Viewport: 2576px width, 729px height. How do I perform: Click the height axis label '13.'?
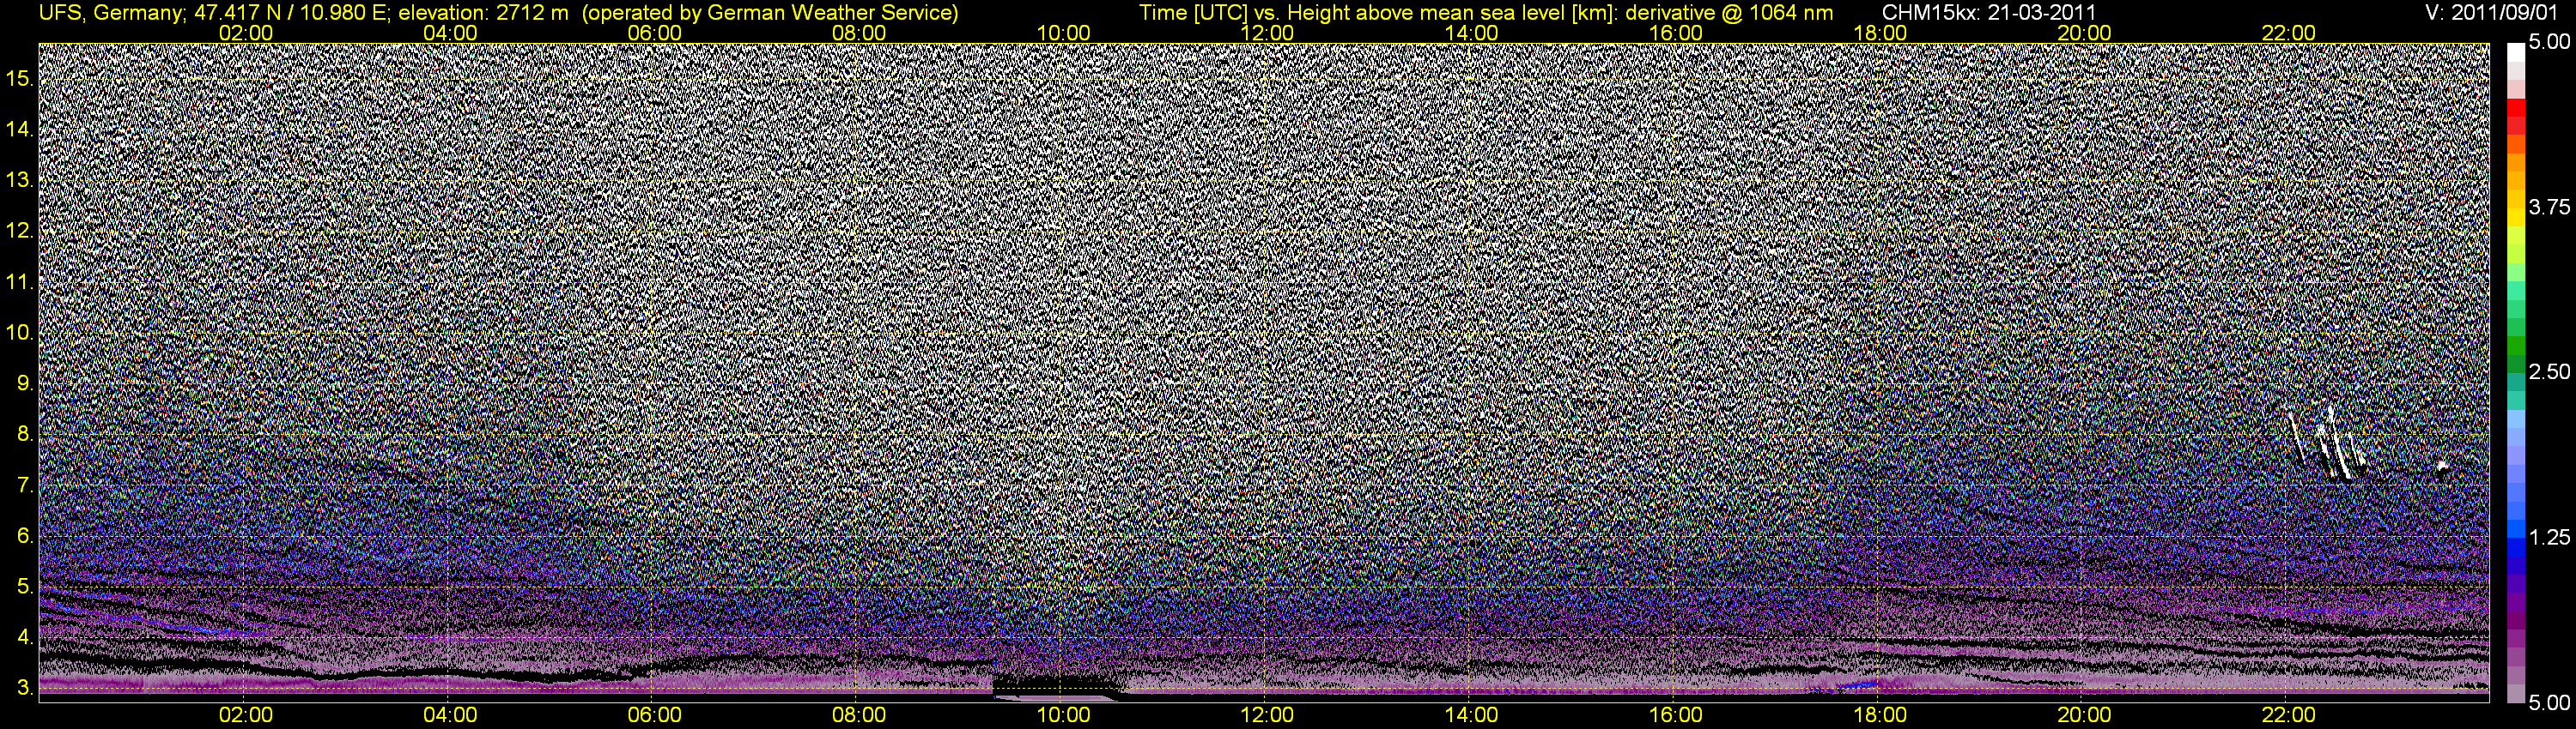(20, 180)
